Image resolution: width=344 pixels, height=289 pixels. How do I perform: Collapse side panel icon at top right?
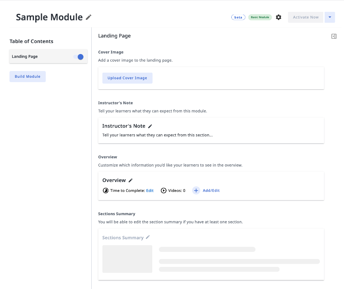coord(334,36)
